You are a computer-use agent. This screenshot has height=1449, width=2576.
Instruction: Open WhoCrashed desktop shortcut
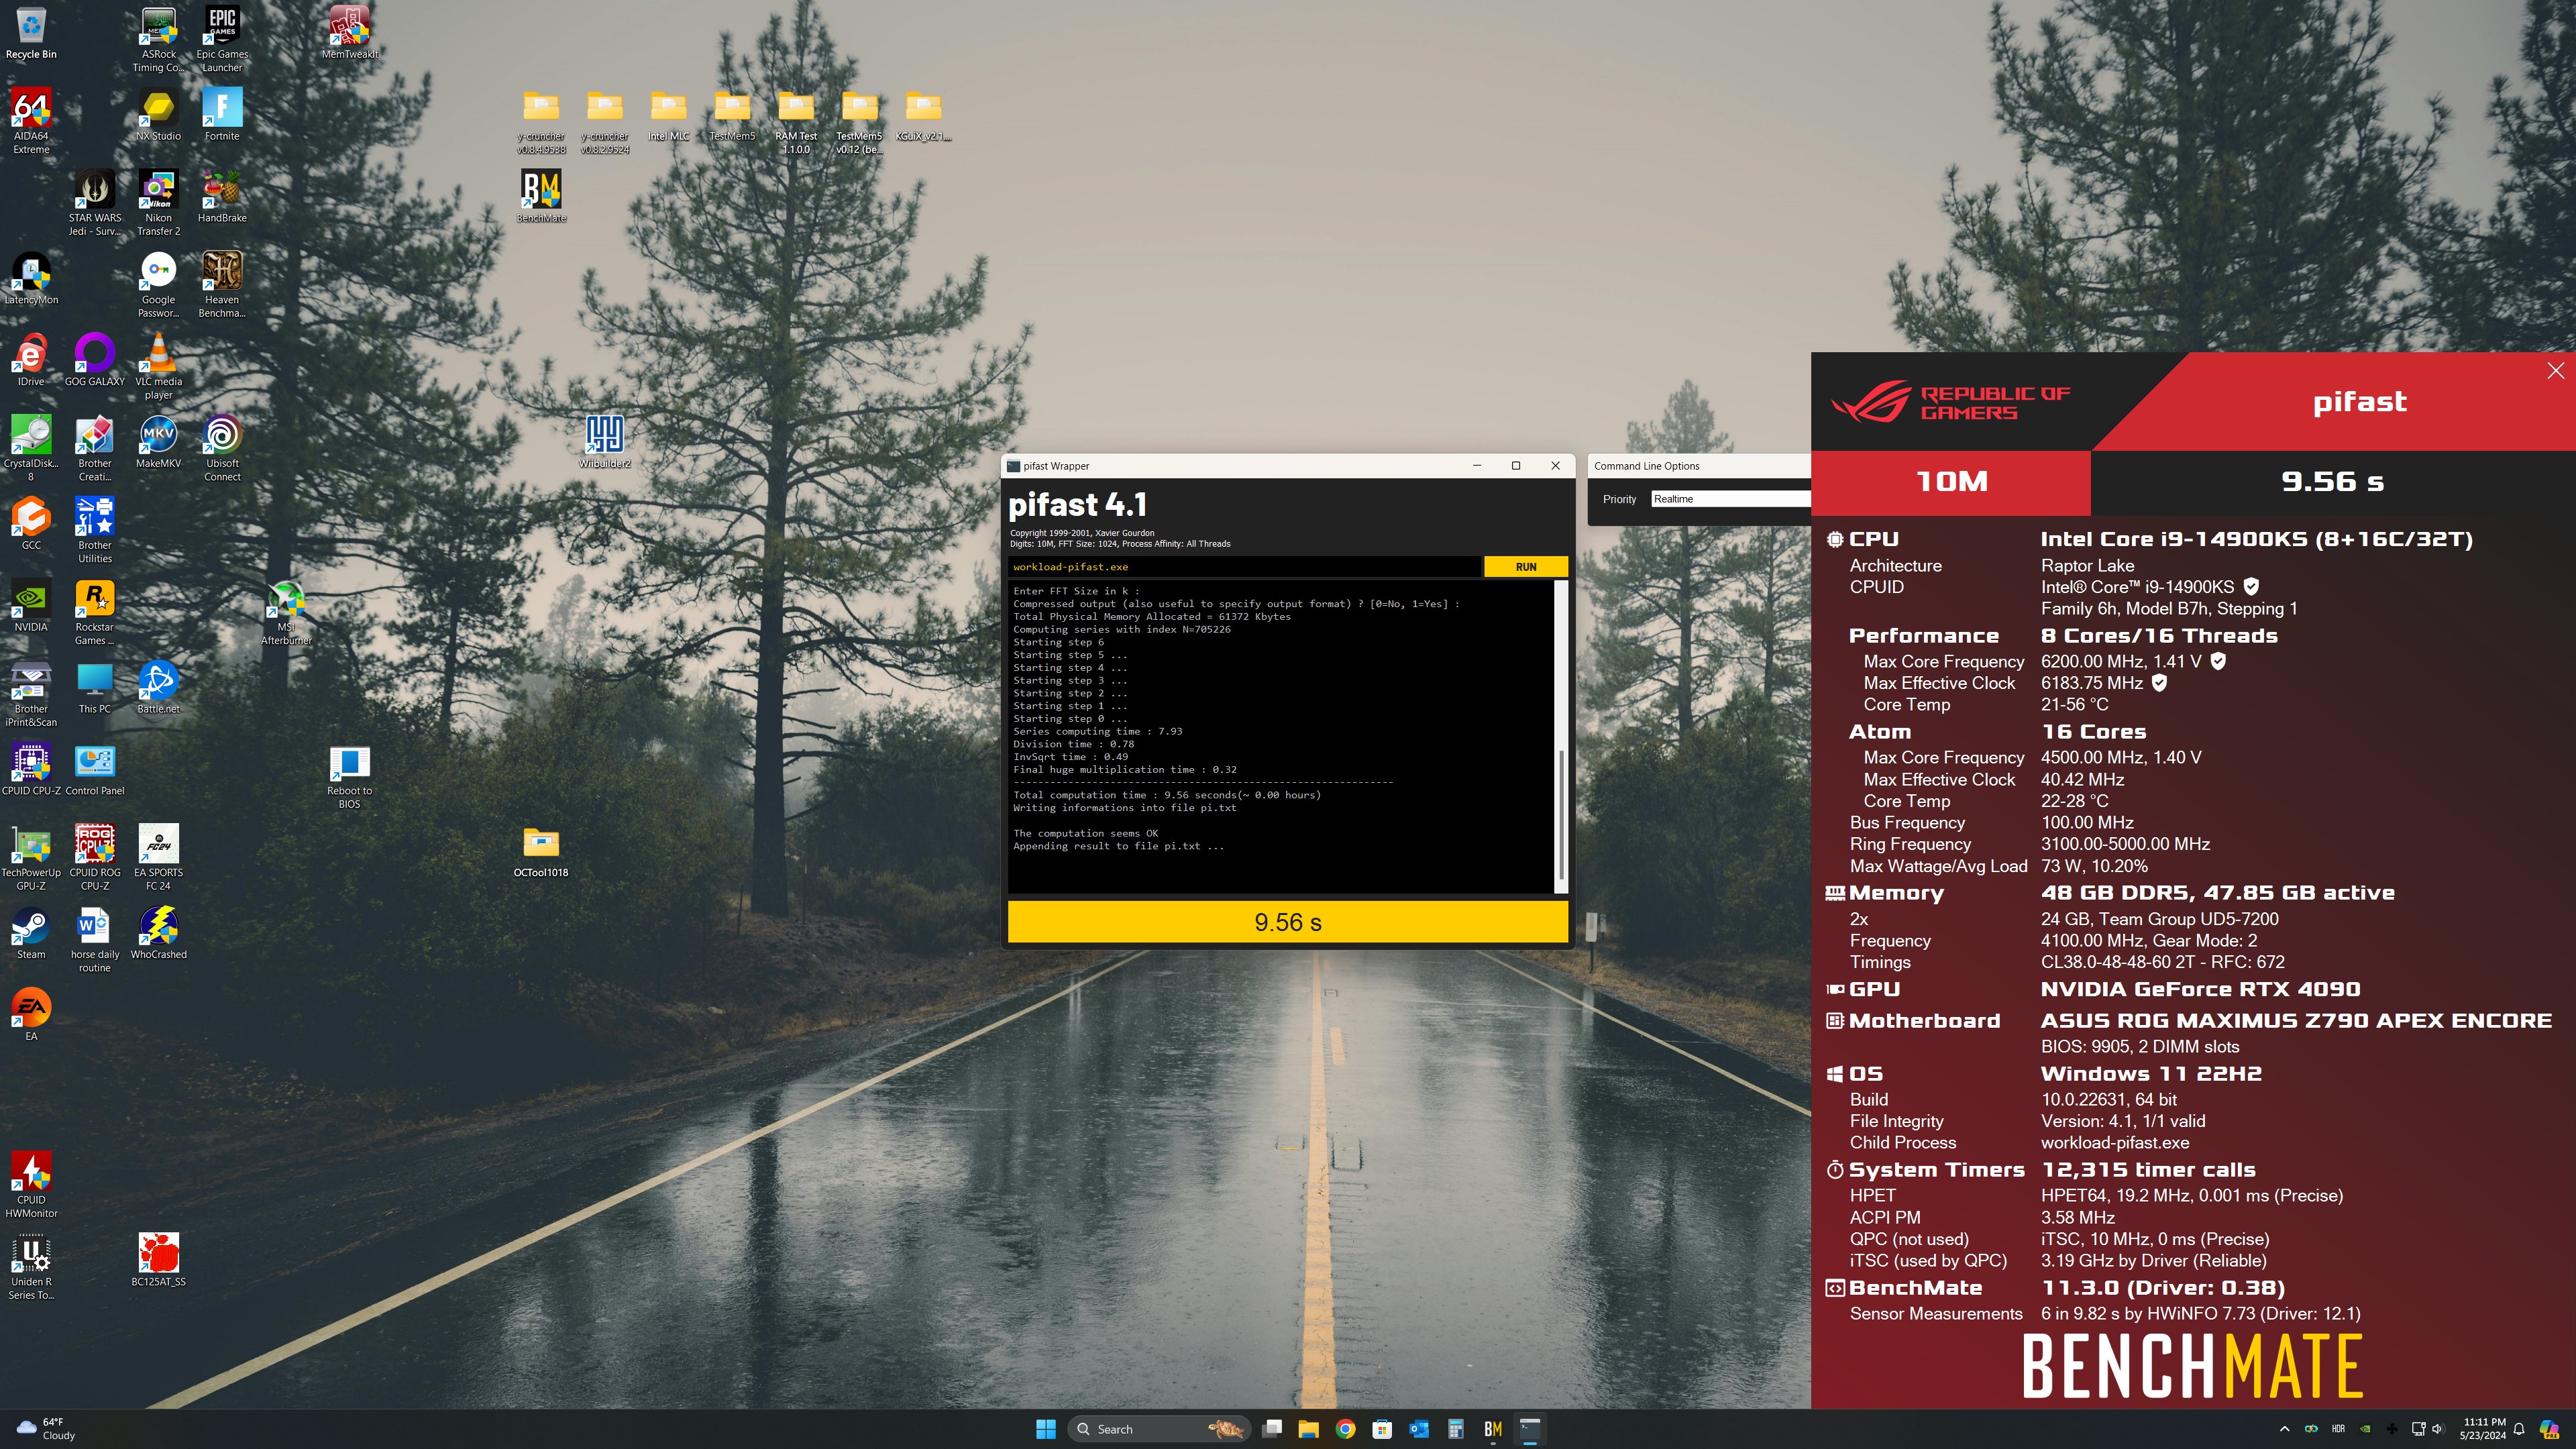pyautogui.click(x=158, y=933)
